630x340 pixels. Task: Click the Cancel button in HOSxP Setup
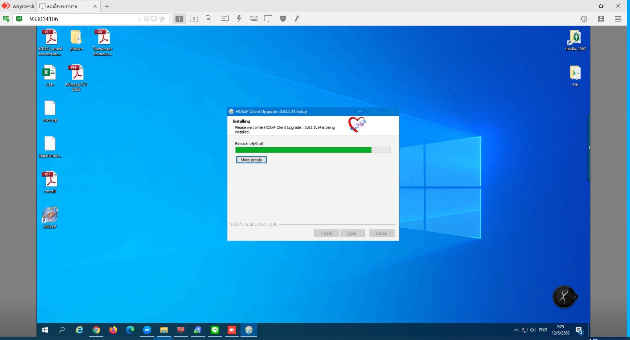pos(382,233)
